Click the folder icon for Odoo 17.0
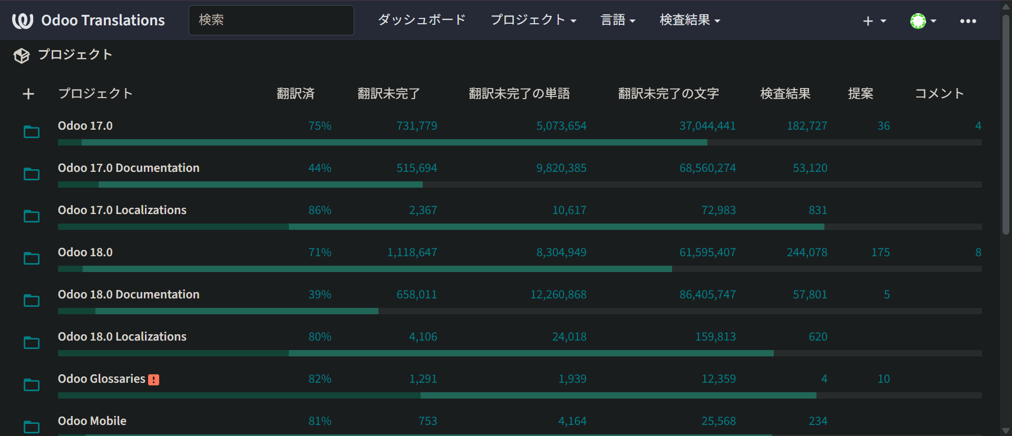 [x=32, y=132]
